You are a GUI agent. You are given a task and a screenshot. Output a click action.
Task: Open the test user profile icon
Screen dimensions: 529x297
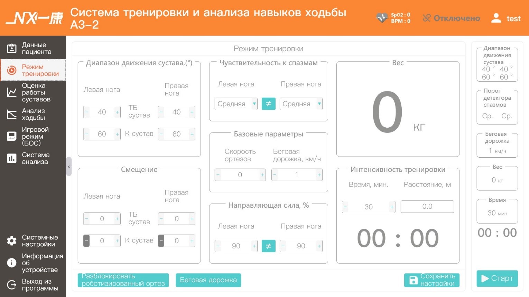click(496, 18)
